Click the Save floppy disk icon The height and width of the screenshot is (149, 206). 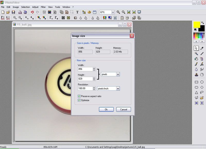13,12
